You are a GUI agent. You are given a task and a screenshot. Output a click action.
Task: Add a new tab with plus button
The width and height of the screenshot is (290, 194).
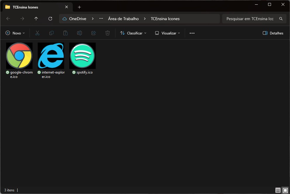click(79, 7)
